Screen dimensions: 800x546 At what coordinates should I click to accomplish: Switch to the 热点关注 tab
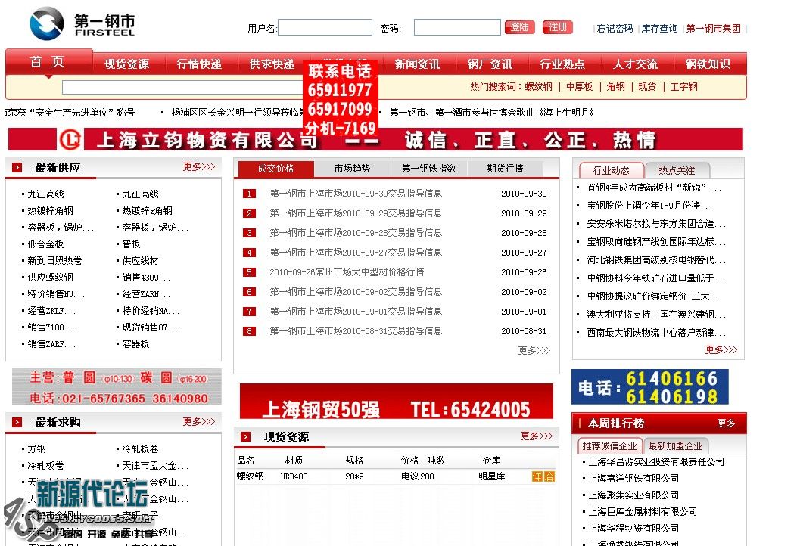677,171
